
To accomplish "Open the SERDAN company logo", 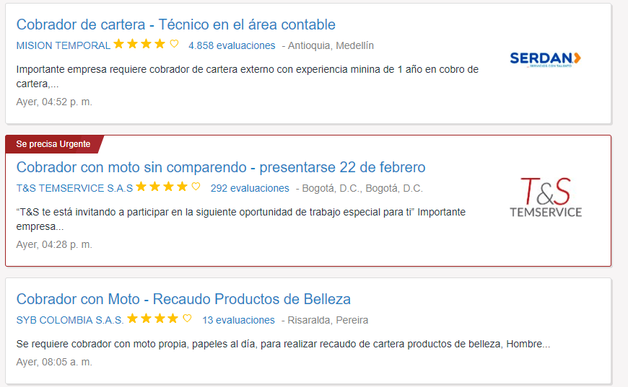I will [545, 58].
